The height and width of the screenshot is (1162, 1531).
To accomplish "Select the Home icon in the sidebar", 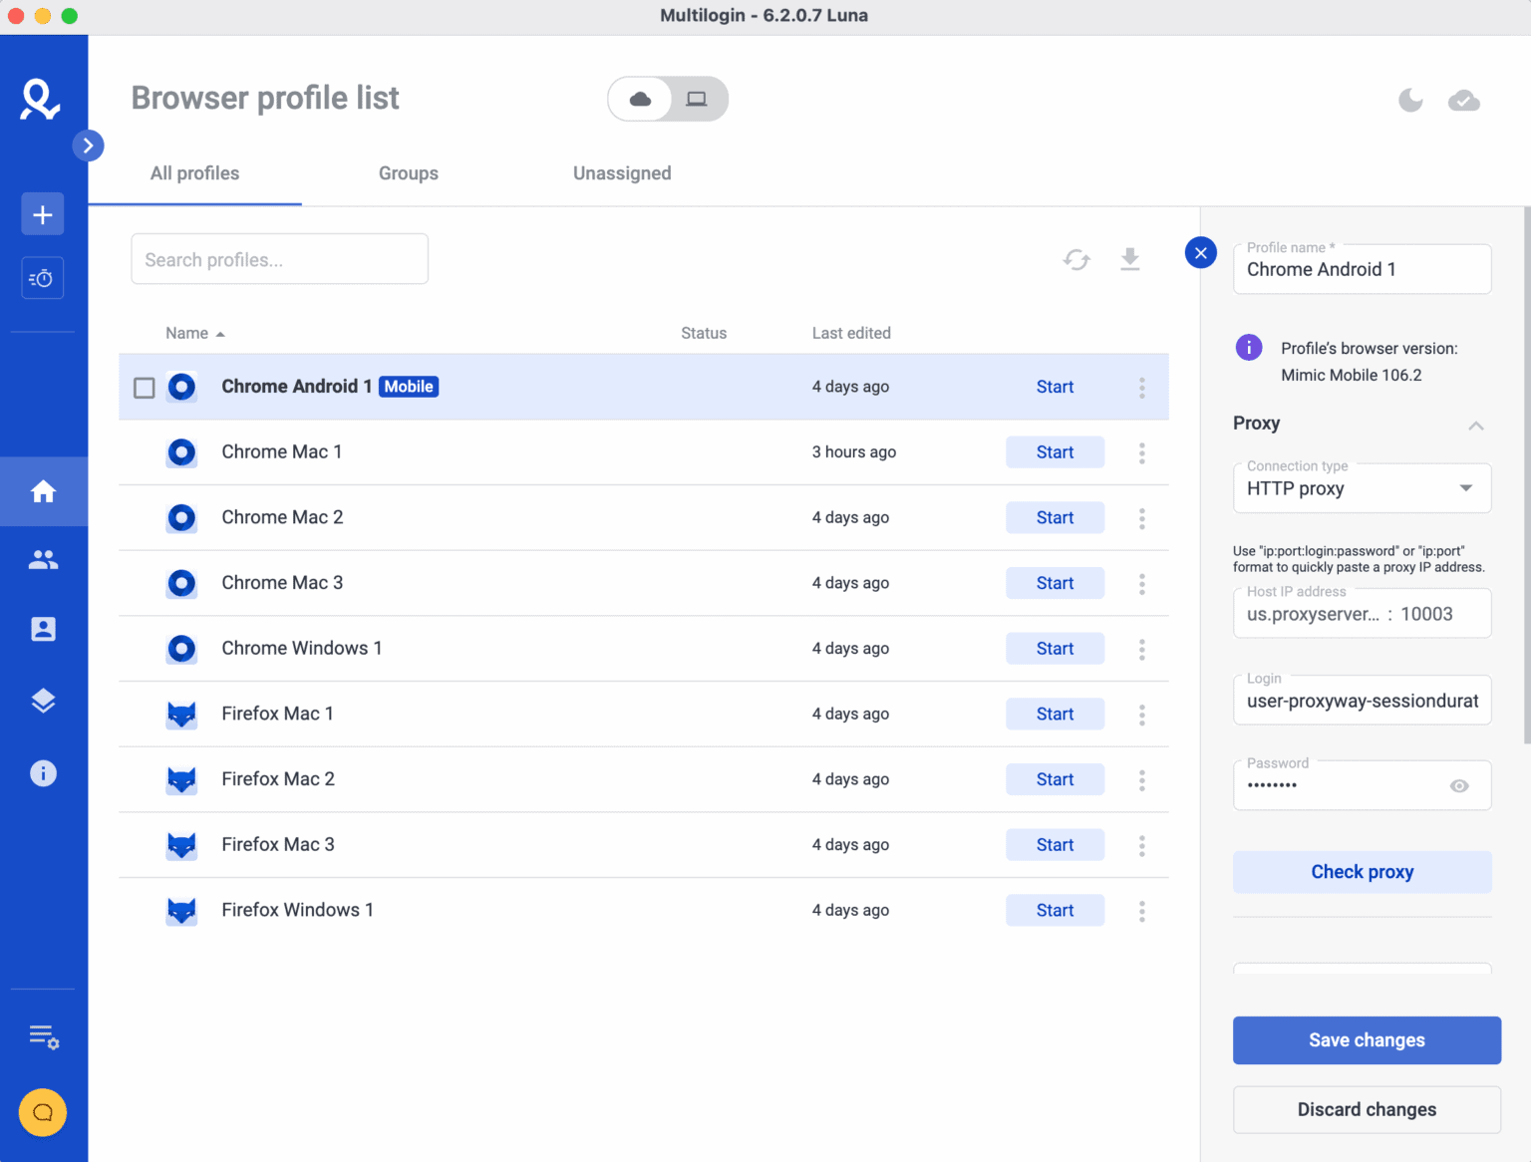I will pos(43,491).
